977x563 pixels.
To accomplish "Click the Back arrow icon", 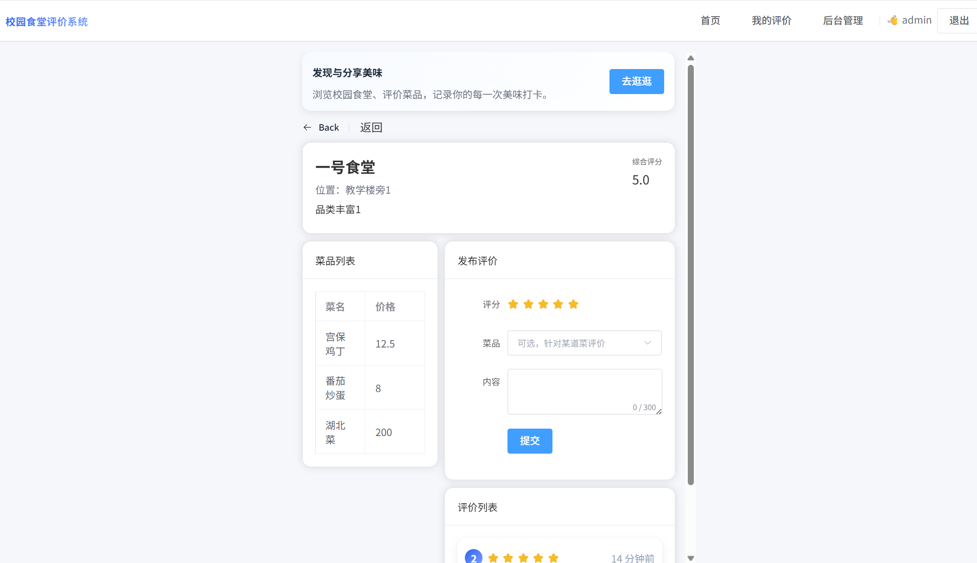I will pyautogui.click(x=307, y=127).
